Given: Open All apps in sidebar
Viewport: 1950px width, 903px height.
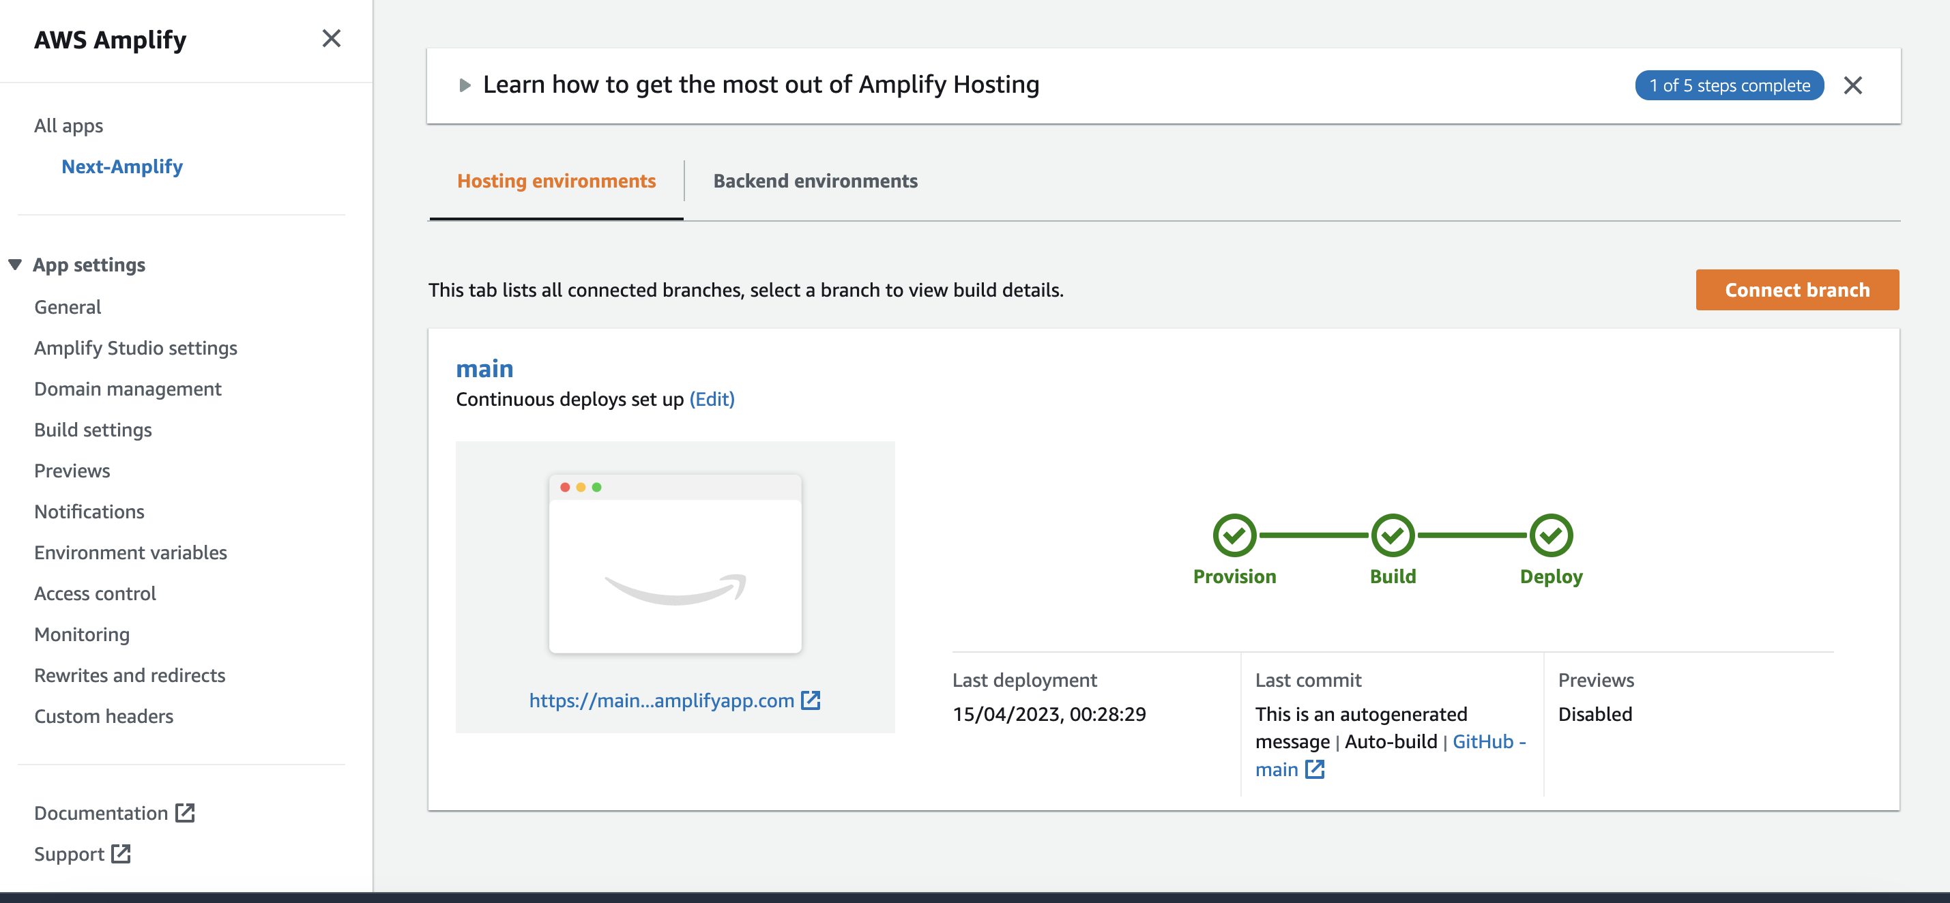Looking at the screenshot, I should (68, 125).
